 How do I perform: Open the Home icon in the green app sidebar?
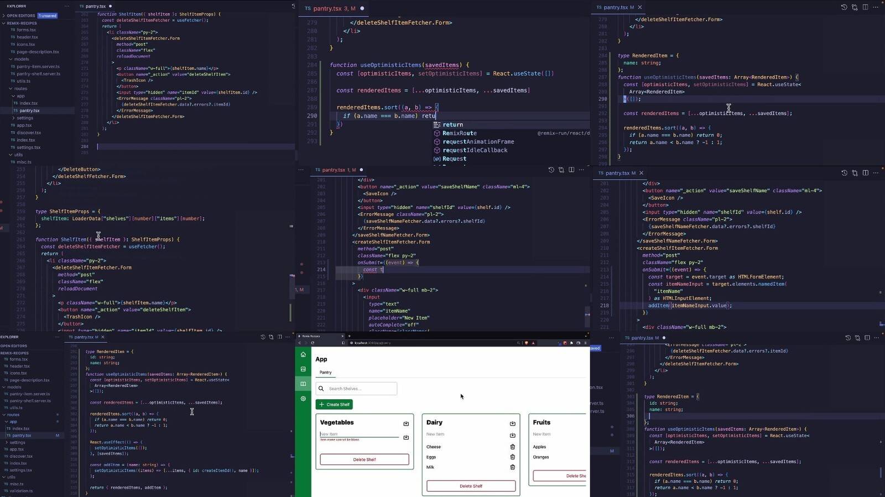303,354
